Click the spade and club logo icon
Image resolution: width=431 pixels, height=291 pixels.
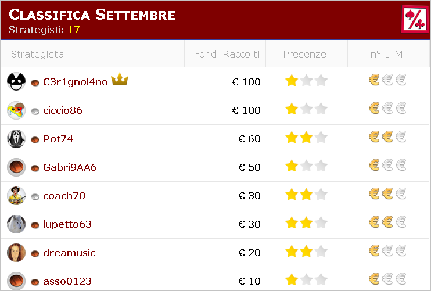point(415,19)
